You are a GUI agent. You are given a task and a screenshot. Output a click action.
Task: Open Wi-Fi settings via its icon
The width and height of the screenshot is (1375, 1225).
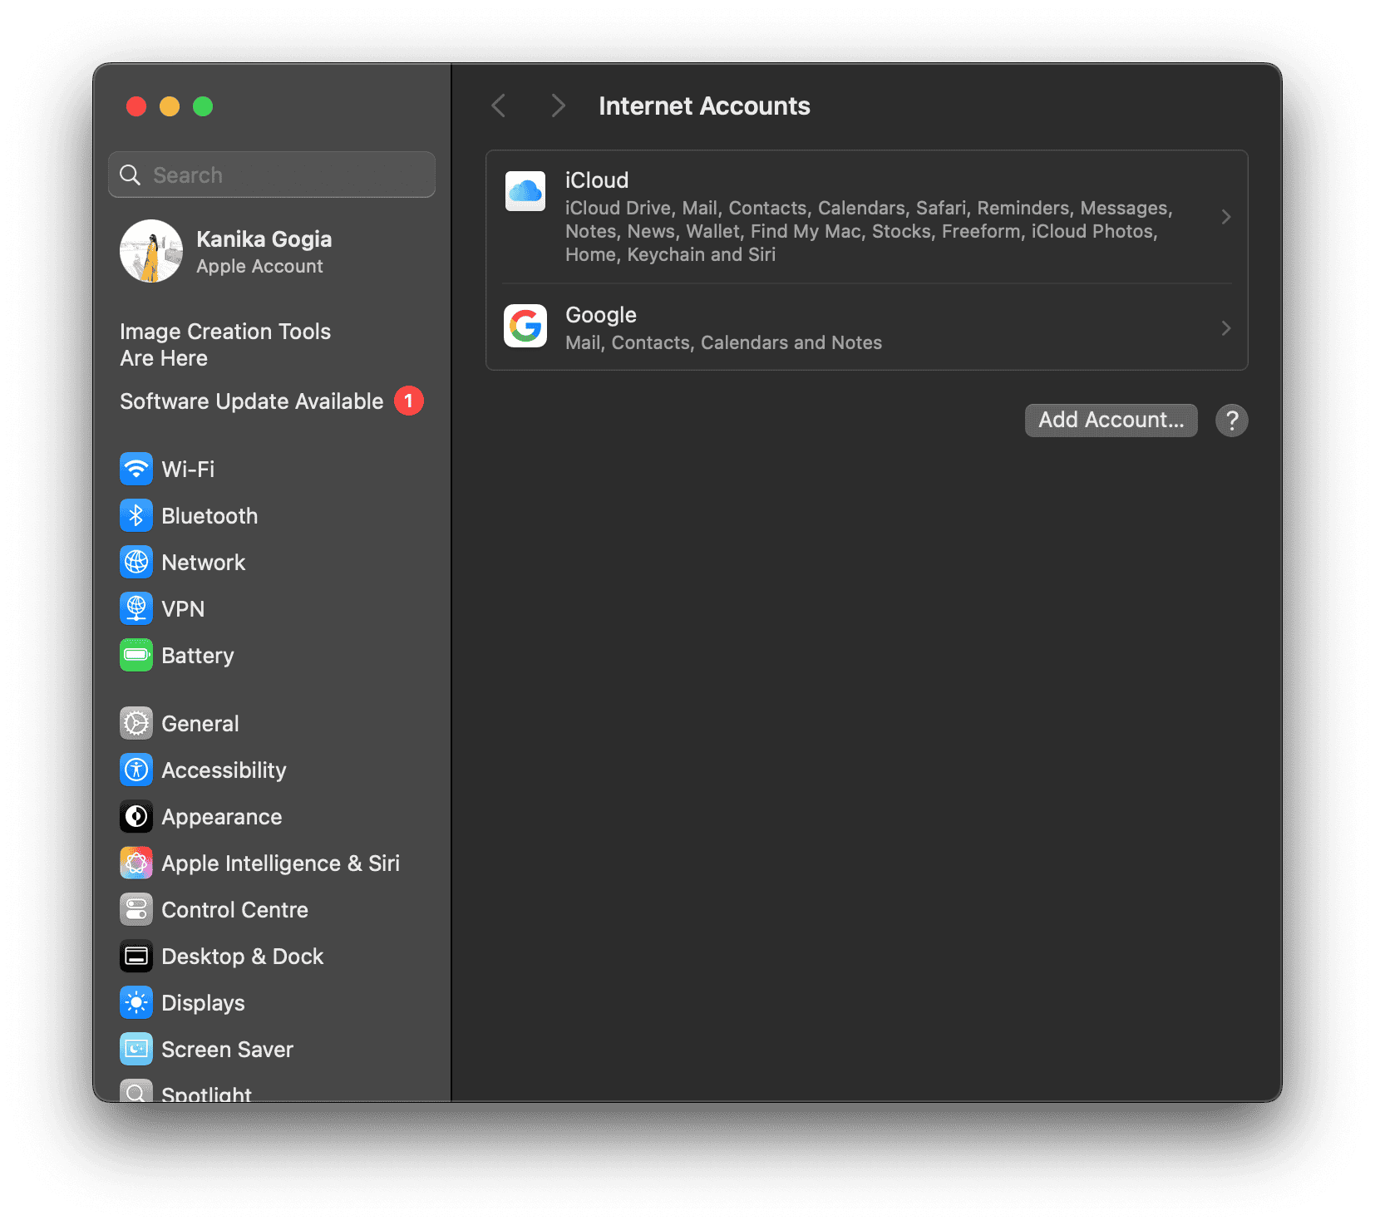tap(136, 469)
